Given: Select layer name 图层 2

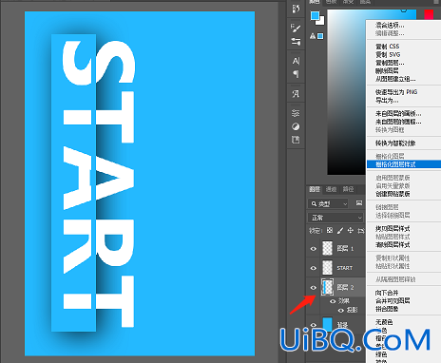Looking at the screenshot, I should [345, 288].
